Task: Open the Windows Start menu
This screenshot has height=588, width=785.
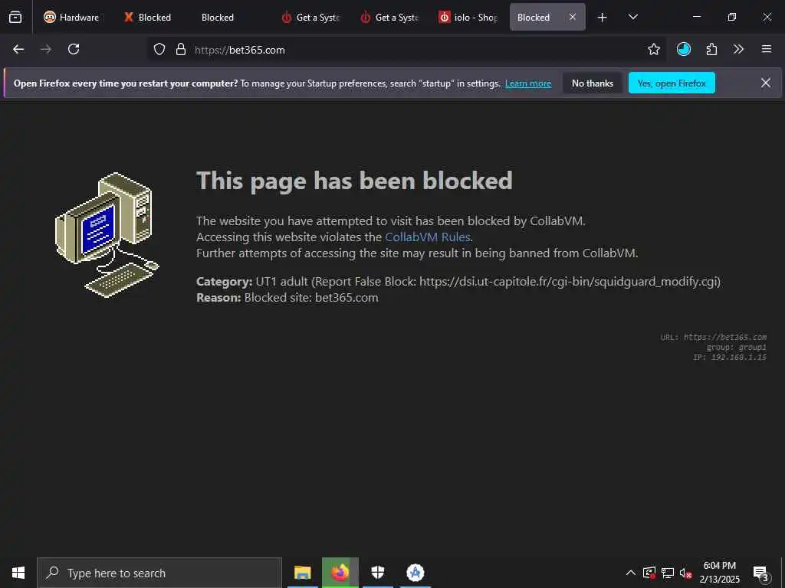Action: click(18, 573)
